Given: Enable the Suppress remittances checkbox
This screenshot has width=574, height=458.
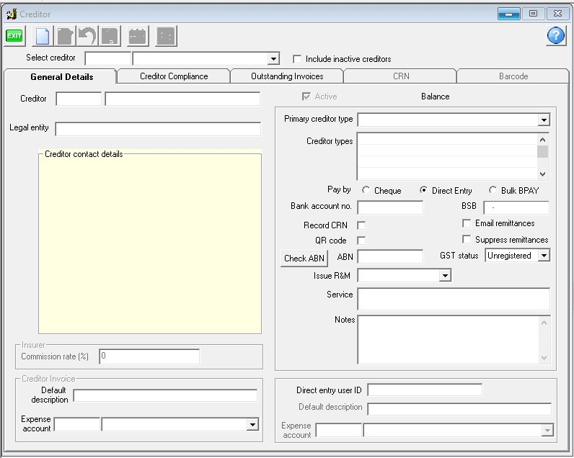Looking at the screenshot, I should (x=467, y=239).
